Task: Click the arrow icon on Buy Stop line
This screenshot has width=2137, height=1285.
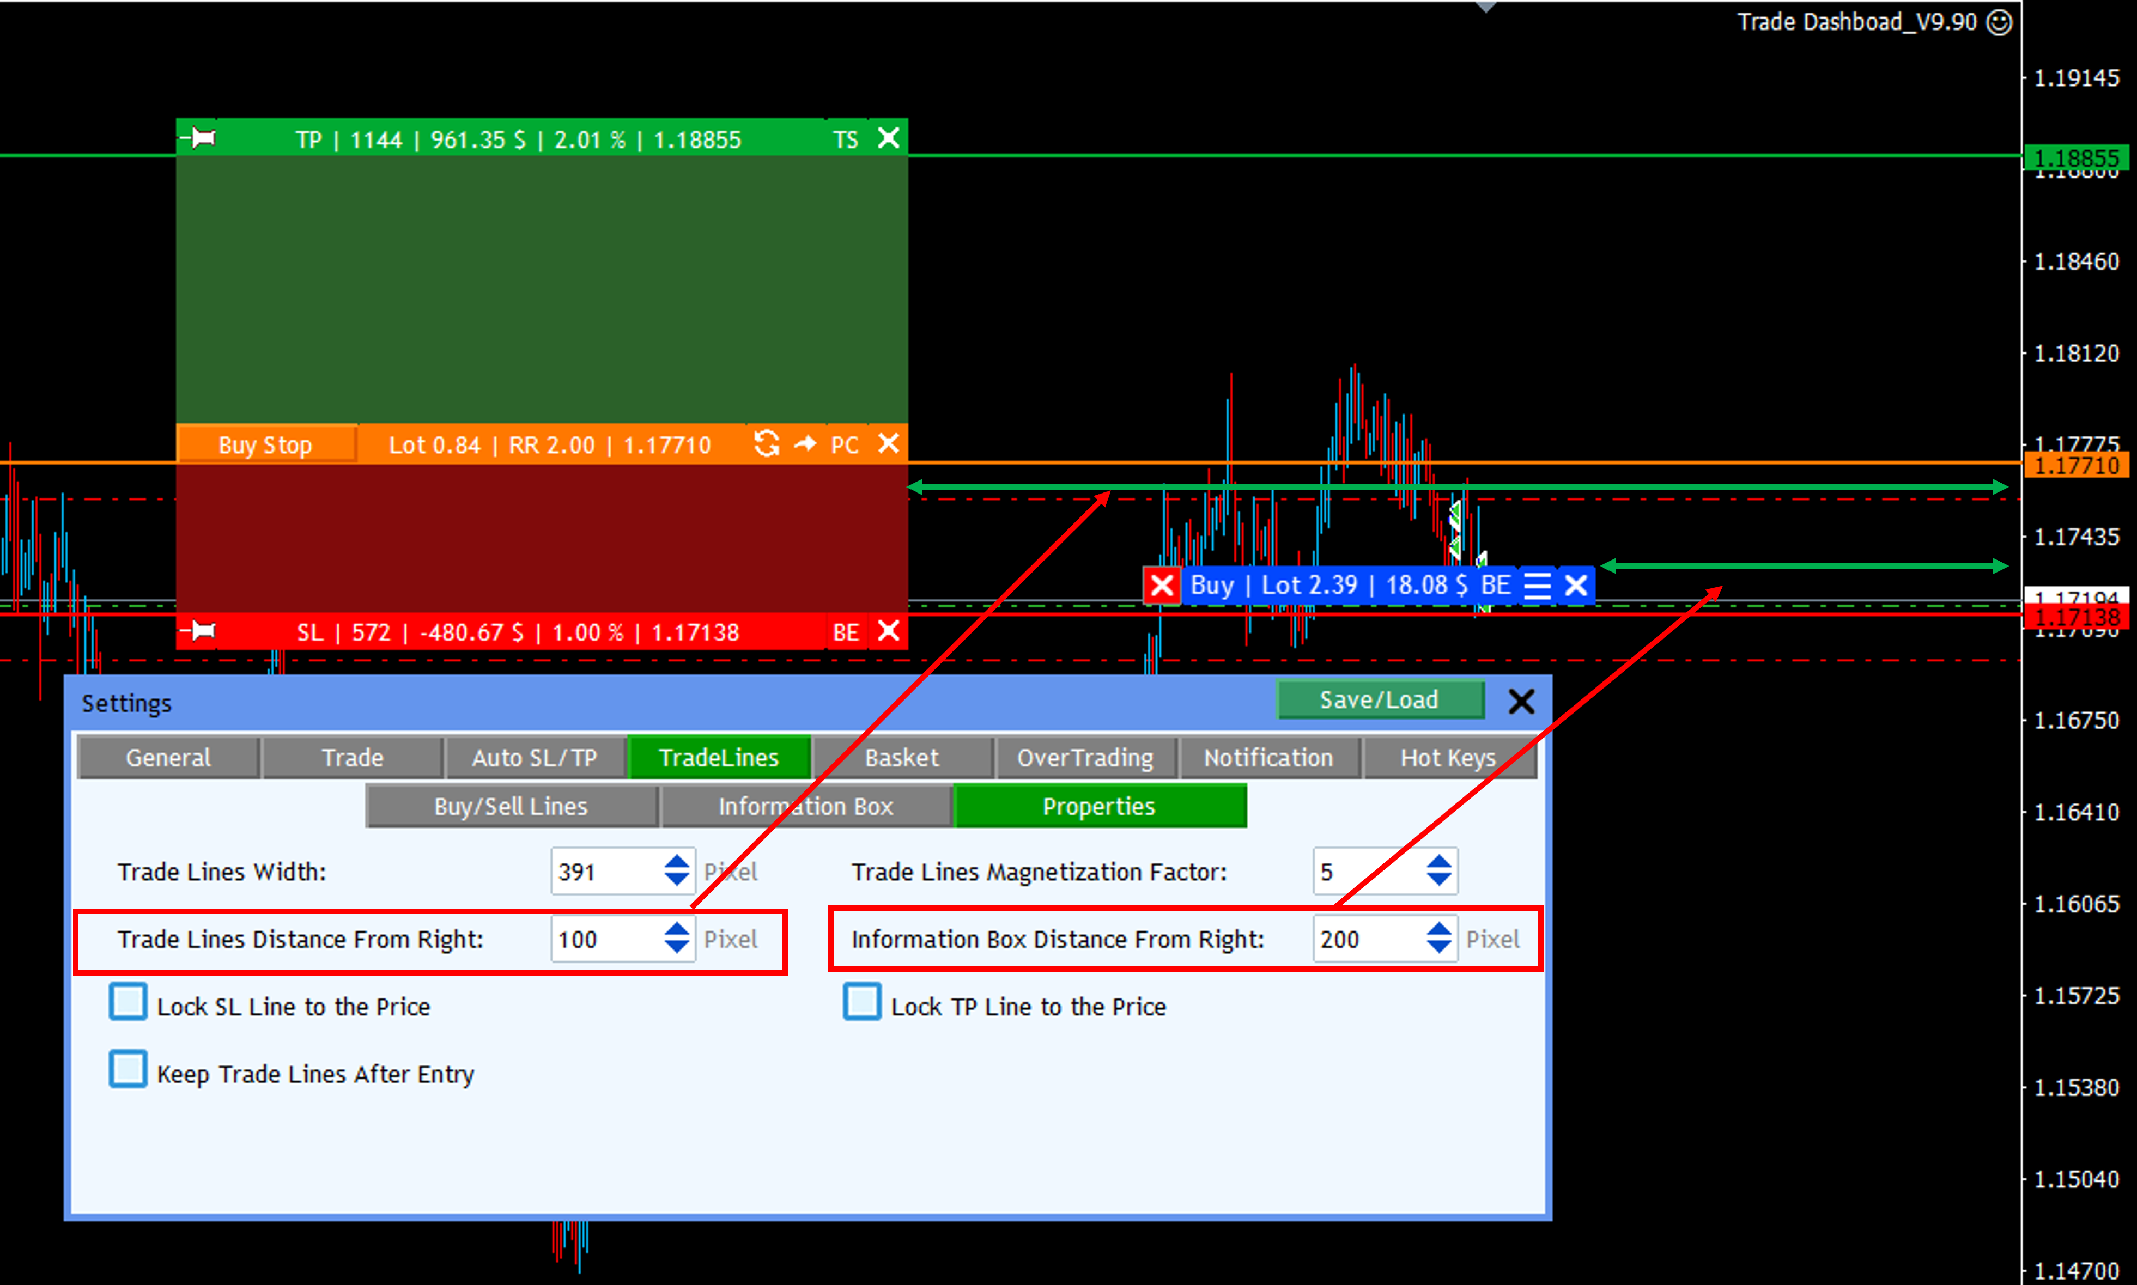Action: 805,443
